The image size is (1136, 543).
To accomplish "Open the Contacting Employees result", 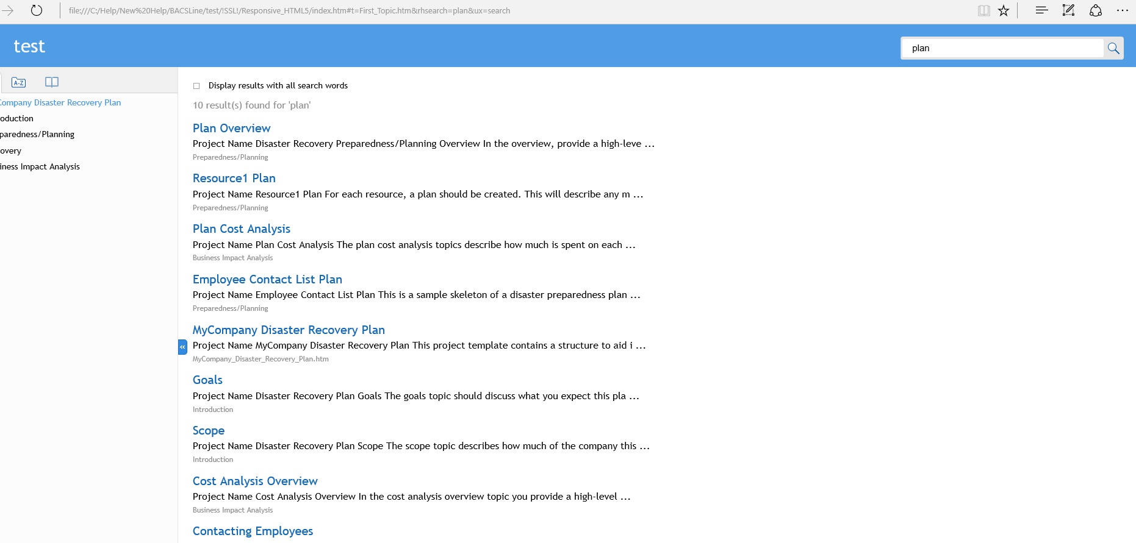I will [x=253, y=531].
